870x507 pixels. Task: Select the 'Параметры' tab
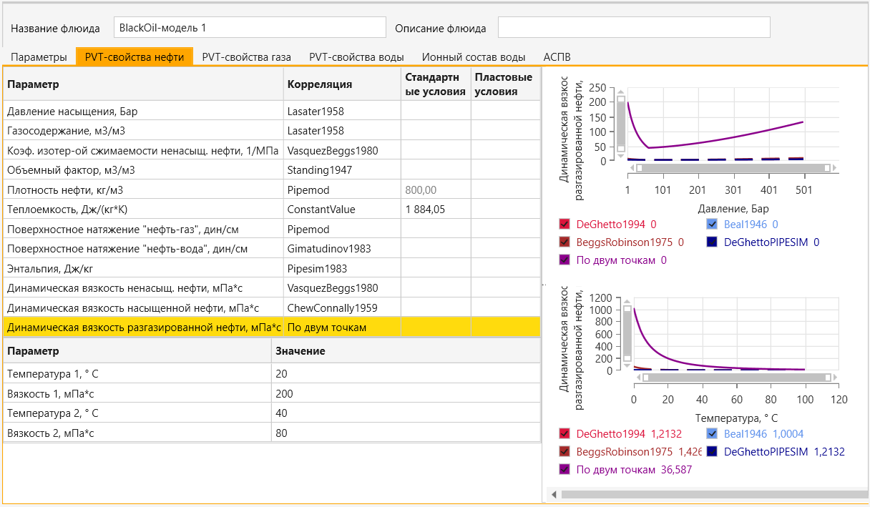(39, 56)
